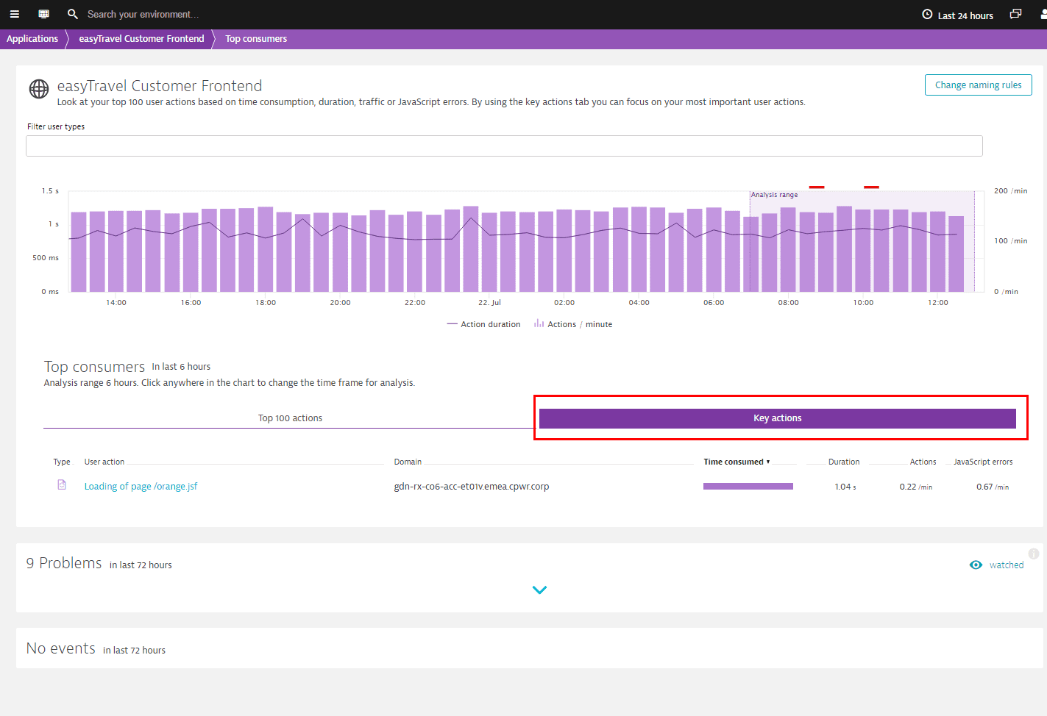This screenshot has height=716, width=1047.
Task: Expand the 9 Problems section chevron
Action: point(539,590)
